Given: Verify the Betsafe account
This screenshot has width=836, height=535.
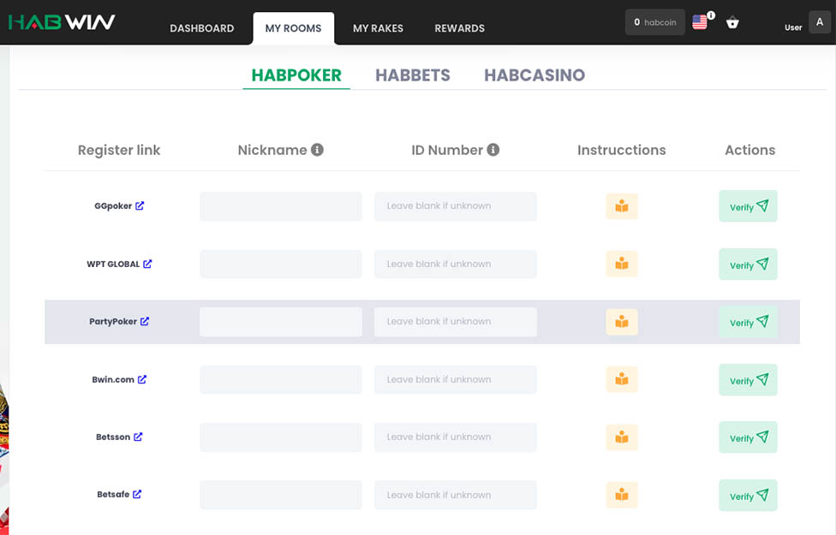Looking at the screenshot, I should [748, 496].
